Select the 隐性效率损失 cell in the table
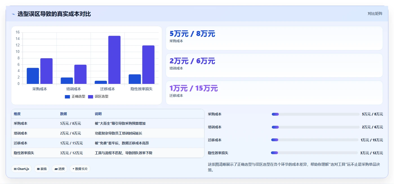394x184 pixels. 24,153
